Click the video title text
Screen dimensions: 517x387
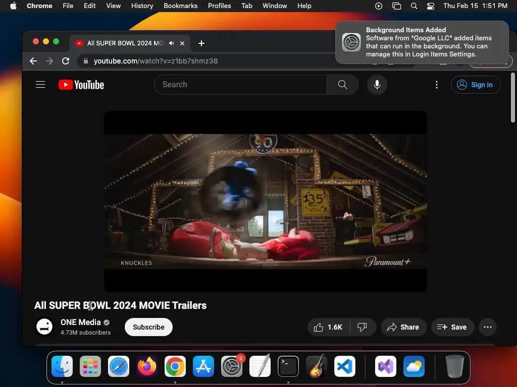[x=120, y=305]
